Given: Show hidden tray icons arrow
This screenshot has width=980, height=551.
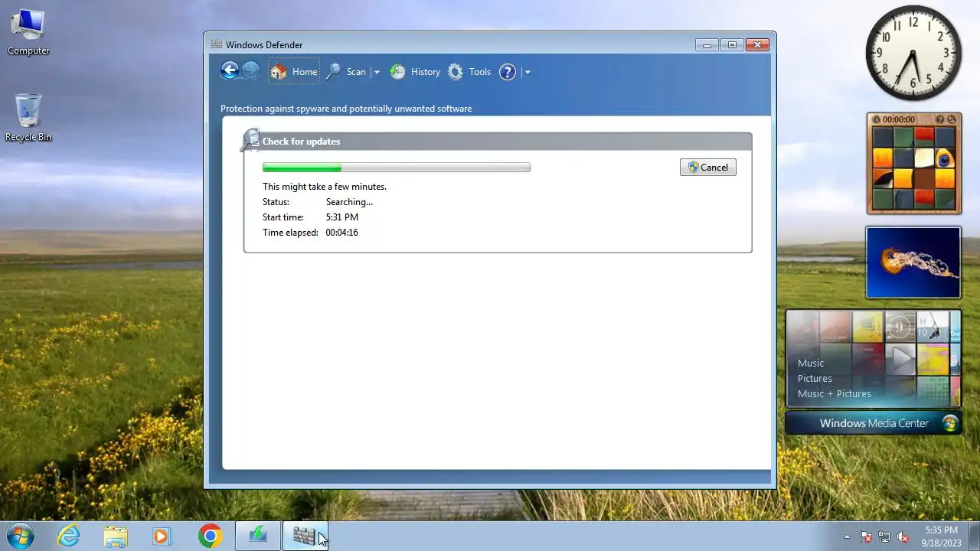Looking at the screenshot, I should tap(847, 536).
